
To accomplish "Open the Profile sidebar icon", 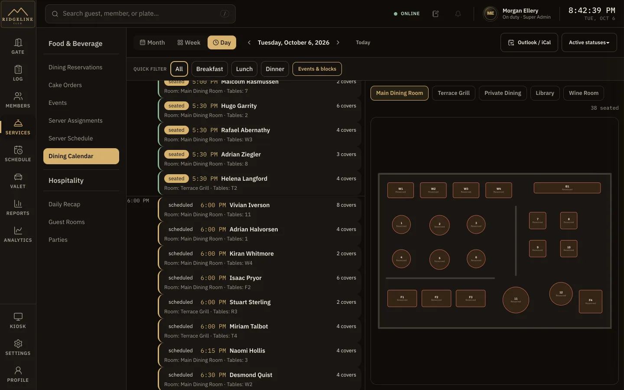I will [18, 374].
